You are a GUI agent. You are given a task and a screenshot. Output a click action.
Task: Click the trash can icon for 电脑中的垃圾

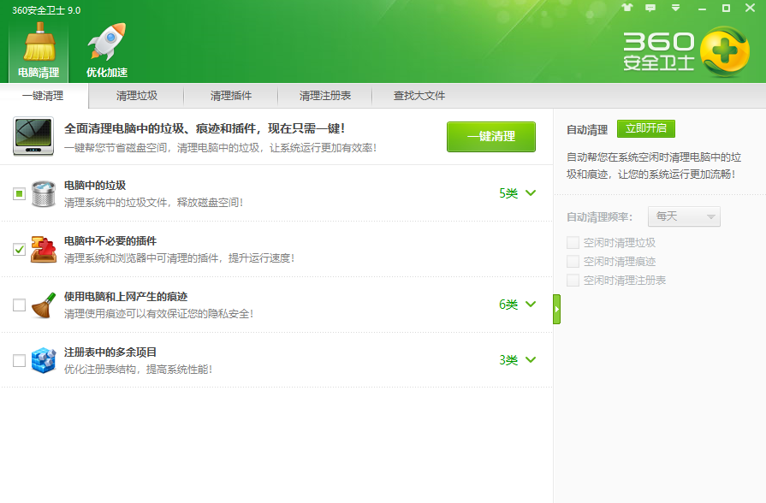(x=43, y=193)
